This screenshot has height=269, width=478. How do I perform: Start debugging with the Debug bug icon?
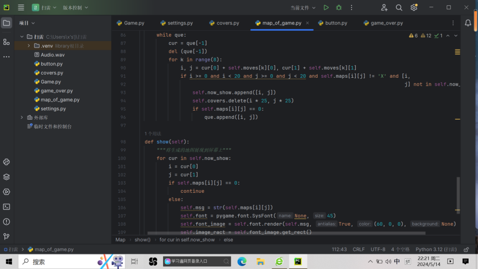(339, 7)
